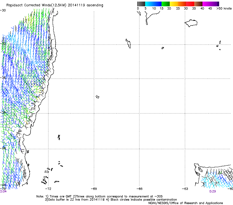Click the '>50 knots' legend label

(224, 9)
